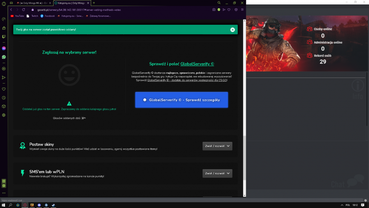
Task: Click the padlock site info icon
Action: tap(33, 10)
